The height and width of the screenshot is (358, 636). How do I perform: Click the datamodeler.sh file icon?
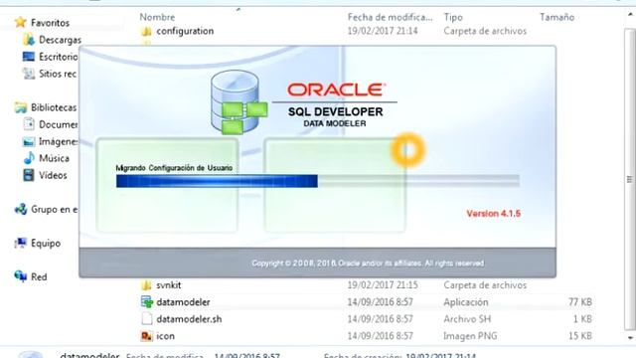146,319
